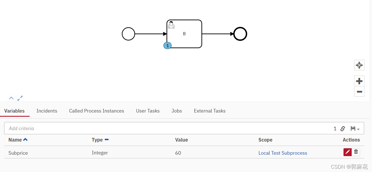Open the User Tasks tab

point(148,111)
